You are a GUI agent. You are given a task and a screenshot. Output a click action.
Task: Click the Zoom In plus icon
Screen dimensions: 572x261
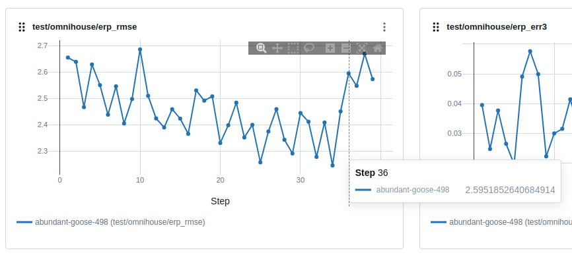[x=330, y=48]
